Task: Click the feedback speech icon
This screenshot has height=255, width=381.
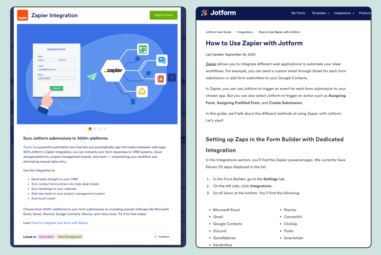Action: click(155, 236)
